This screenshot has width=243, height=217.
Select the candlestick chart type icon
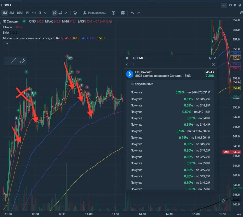[54, 13]
